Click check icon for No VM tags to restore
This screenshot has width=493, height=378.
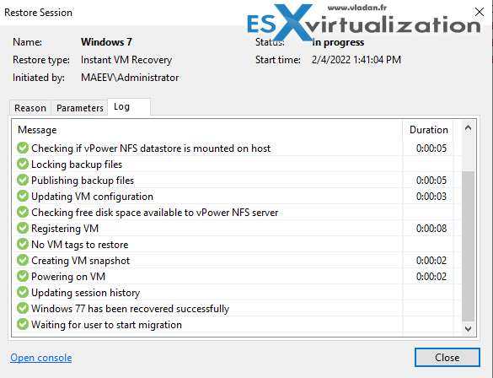click(23, 244)
